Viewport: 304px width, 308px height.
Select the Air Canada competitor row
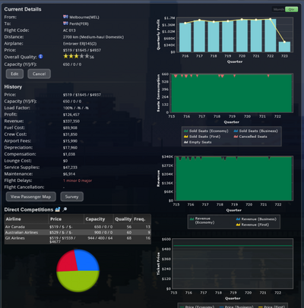tap(78, 227)
